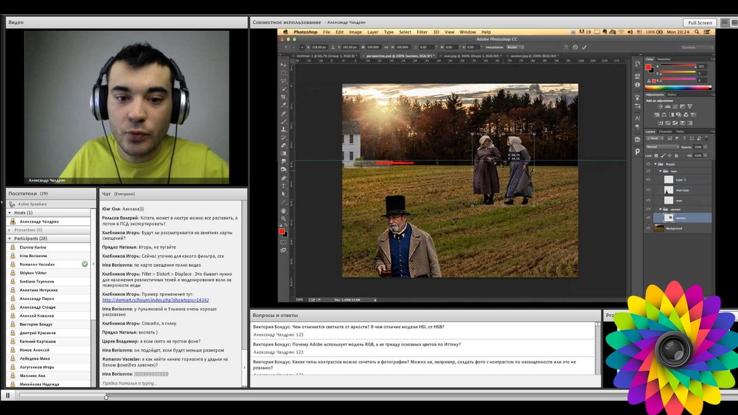Toggle visibility of the women layer
The height and width of the screenshot is (415, 738).
pyautogui.click(x=648, y=218)
